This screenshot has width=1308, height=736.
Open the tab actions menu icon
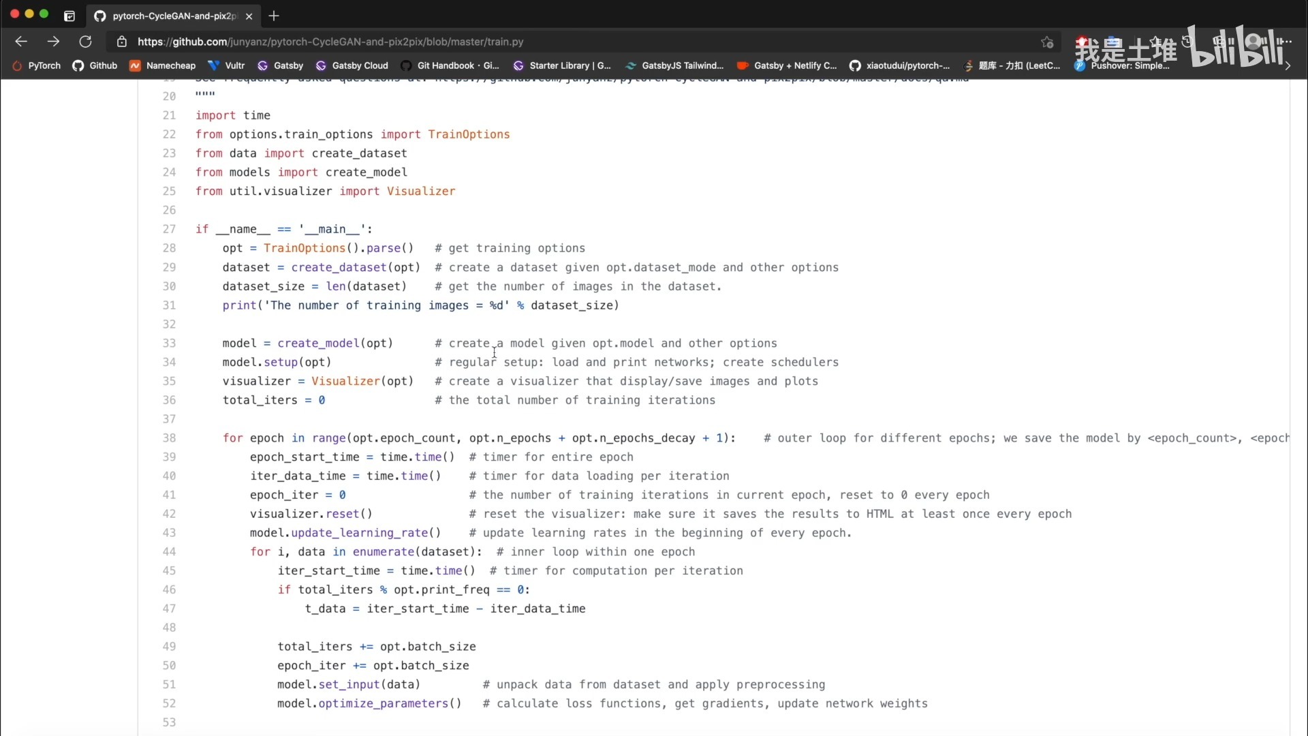pos(69,16)
